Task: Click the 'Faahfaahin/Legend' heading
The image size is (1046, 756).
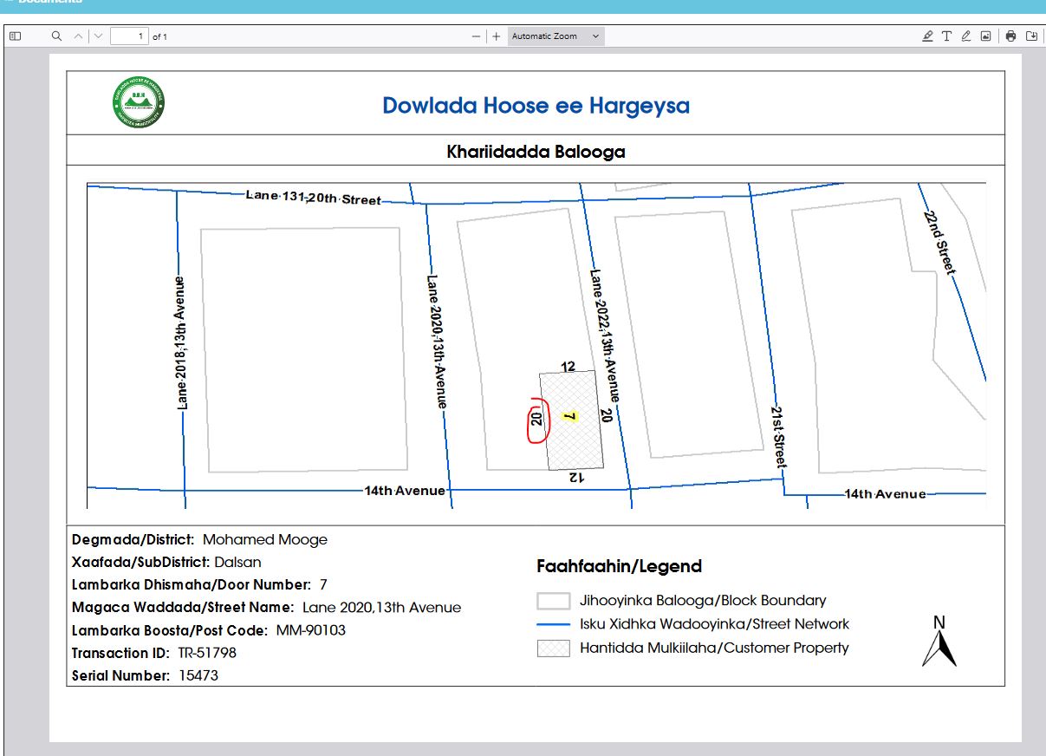Action: click(x=620, y=567)
